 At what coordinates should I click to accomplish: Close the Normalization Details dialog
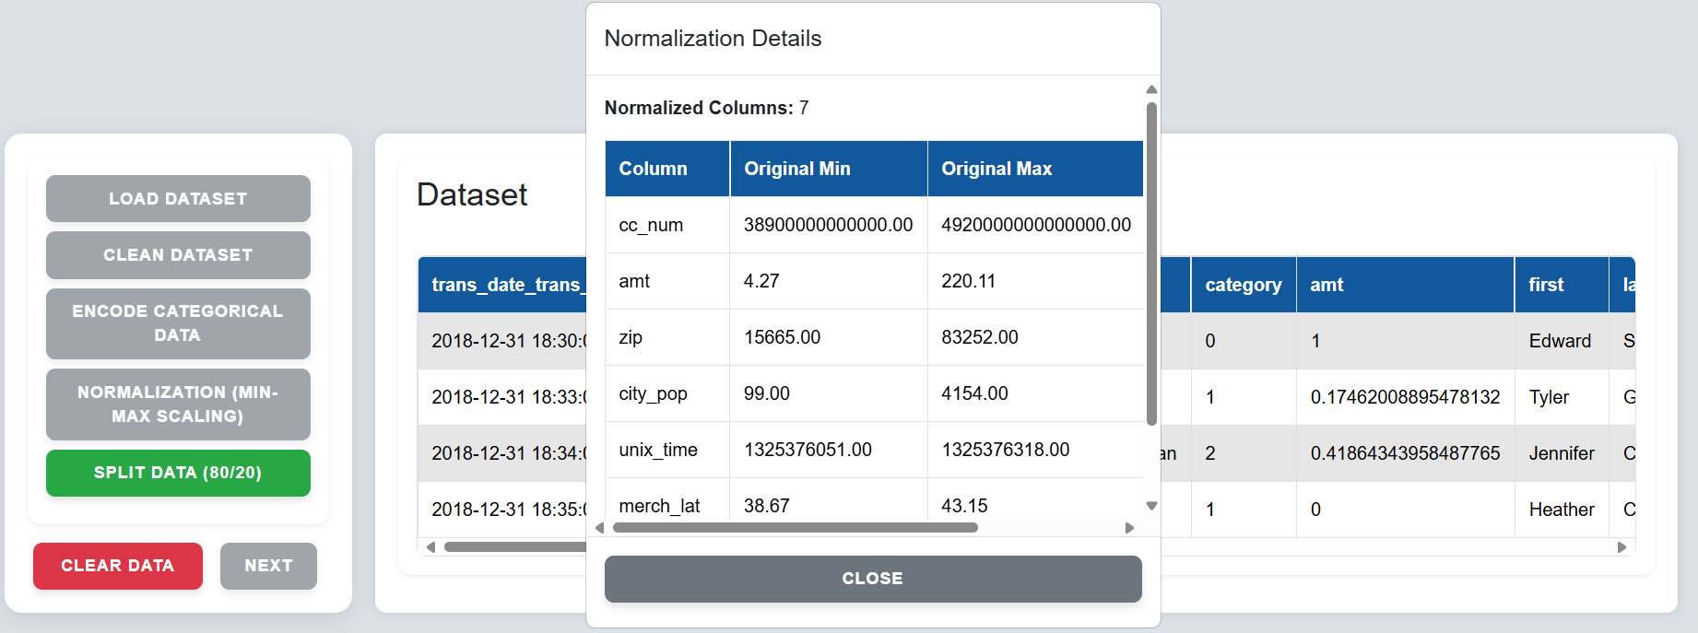[x=873, y=579]
